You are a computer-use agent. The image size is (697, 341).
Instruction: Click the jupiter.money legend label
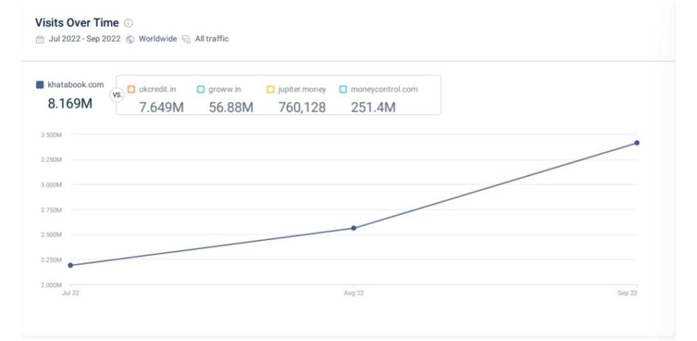click(302, 89)
